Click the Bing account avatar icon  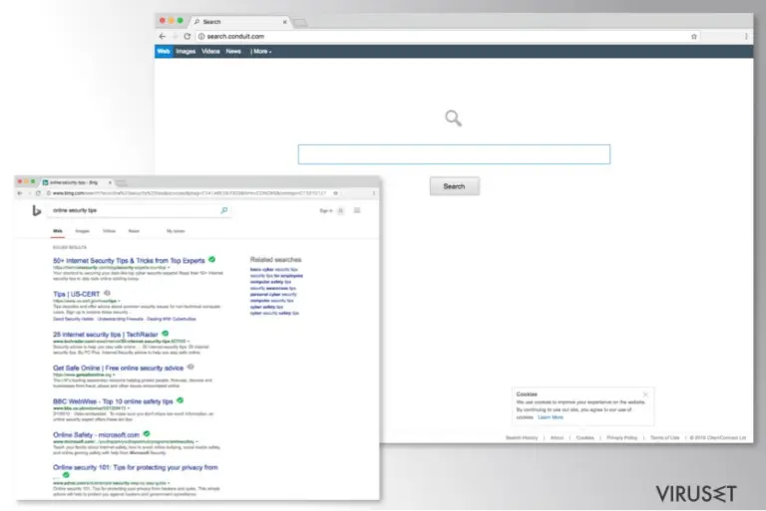(340, 211)
